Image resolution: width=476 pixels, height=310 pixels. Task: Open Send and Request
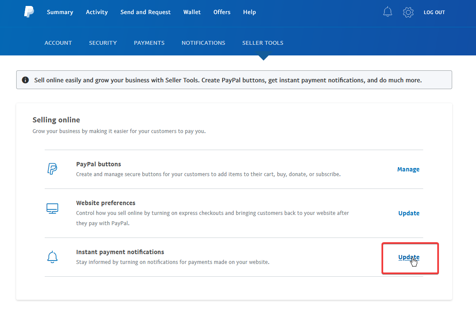[x=145, y=12]
